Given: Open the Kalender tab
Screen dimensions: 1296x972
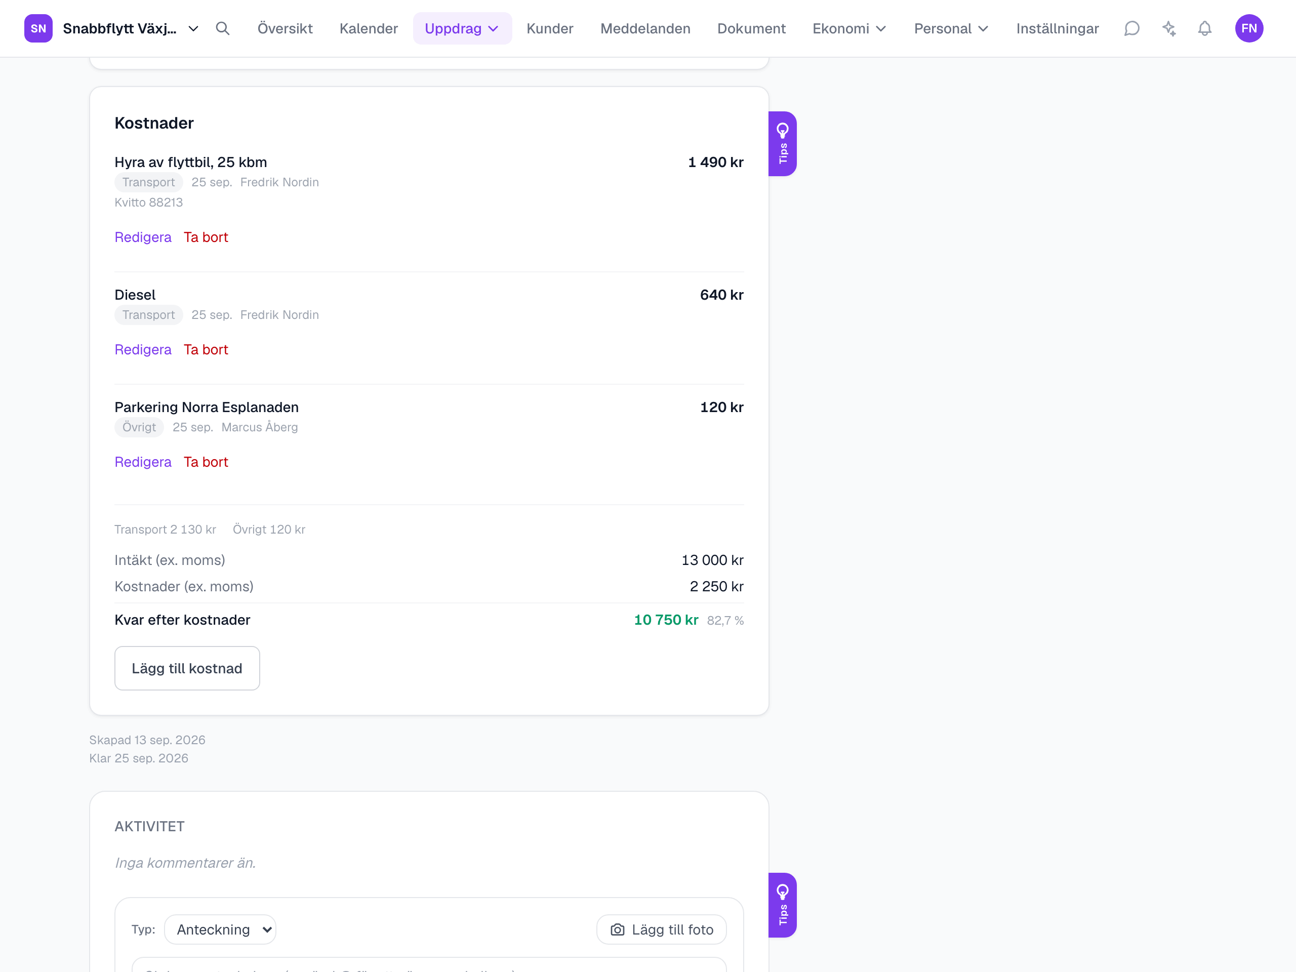Looking at the screenshot, I should pos(369,29).
